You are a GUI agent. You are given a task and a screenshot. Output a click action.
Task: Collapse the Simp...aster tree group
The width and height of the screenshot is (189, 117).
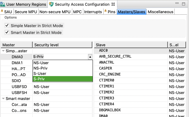3,51
